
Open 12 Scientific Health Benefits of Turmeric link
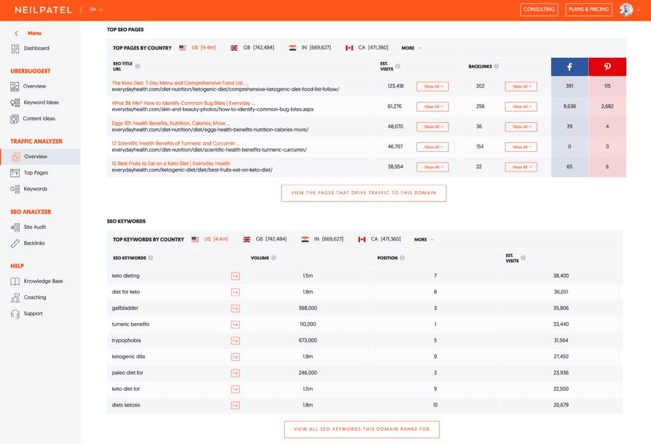coord(175,143)
